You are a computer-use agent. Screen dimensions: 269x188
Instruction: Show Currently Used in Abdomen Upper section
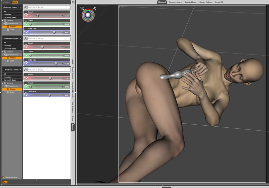tap(12, 49)
